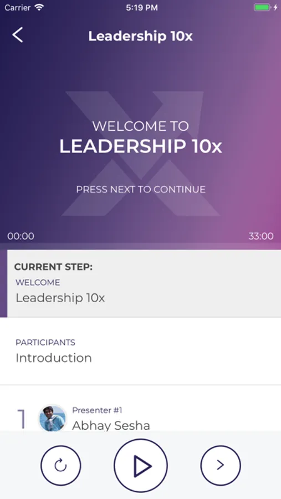Select the current Welcome Leadership 10x step
The height and width of the screenshot is (499, 281).
coord(144,283)
